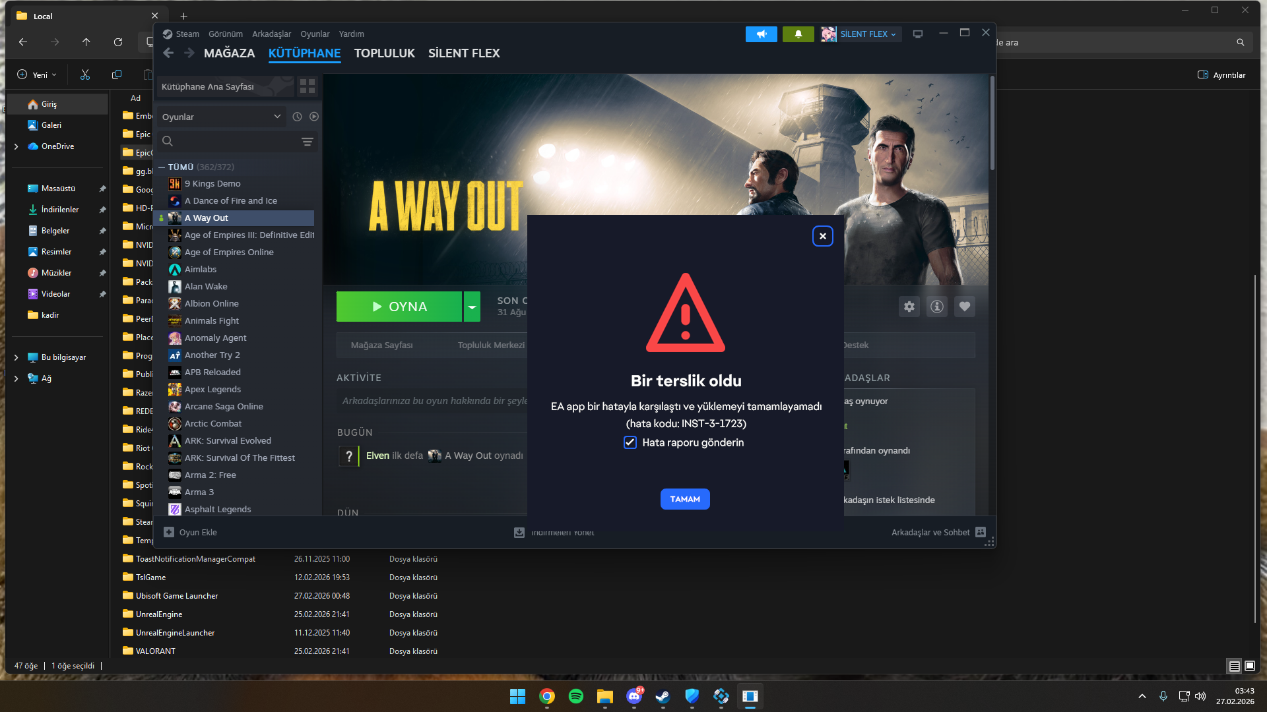Viewport: 1267px width, 712px height.
Task: Open the Oyunlar library filter dropdown
Action: [220, 117]
